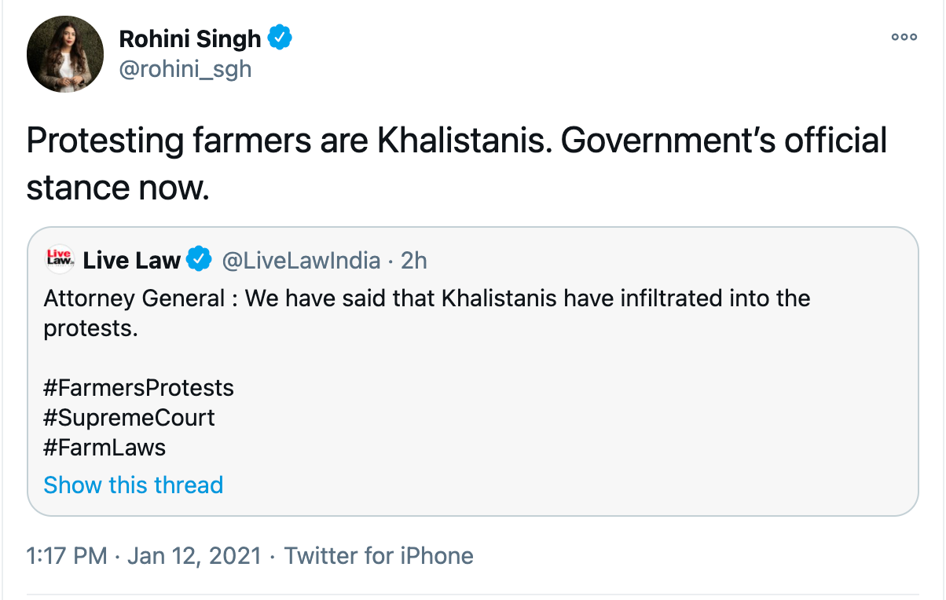Click the verified badge beside Rohini Singh

[280, 37]
